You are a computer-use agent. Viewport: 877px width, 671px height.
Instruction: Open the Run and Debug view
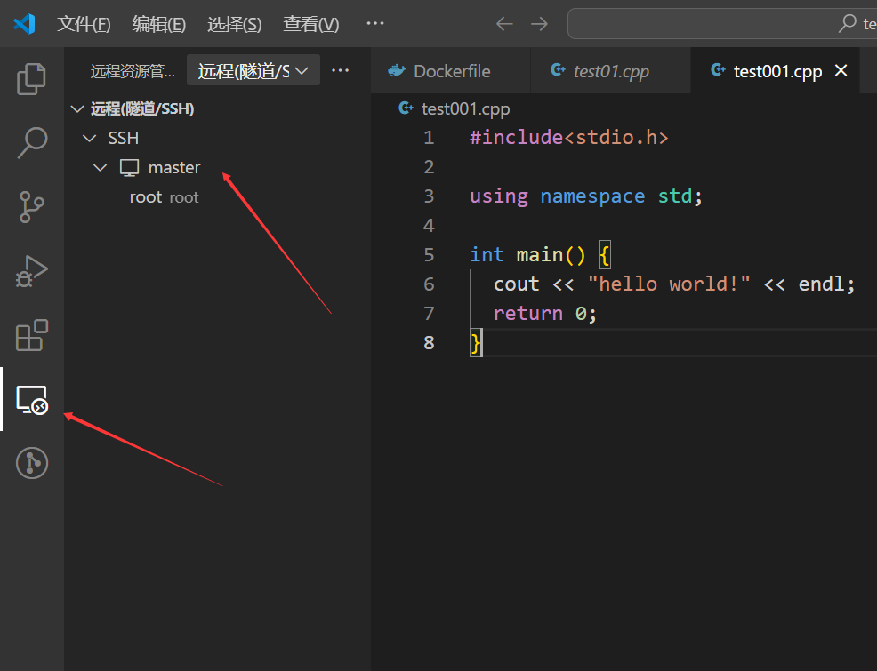(32, 272)
